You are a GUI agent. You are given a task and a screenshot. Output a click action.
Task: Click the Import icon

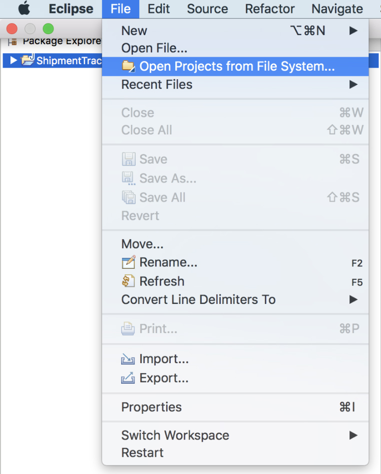pyautogui.click(x=128, y=359)
